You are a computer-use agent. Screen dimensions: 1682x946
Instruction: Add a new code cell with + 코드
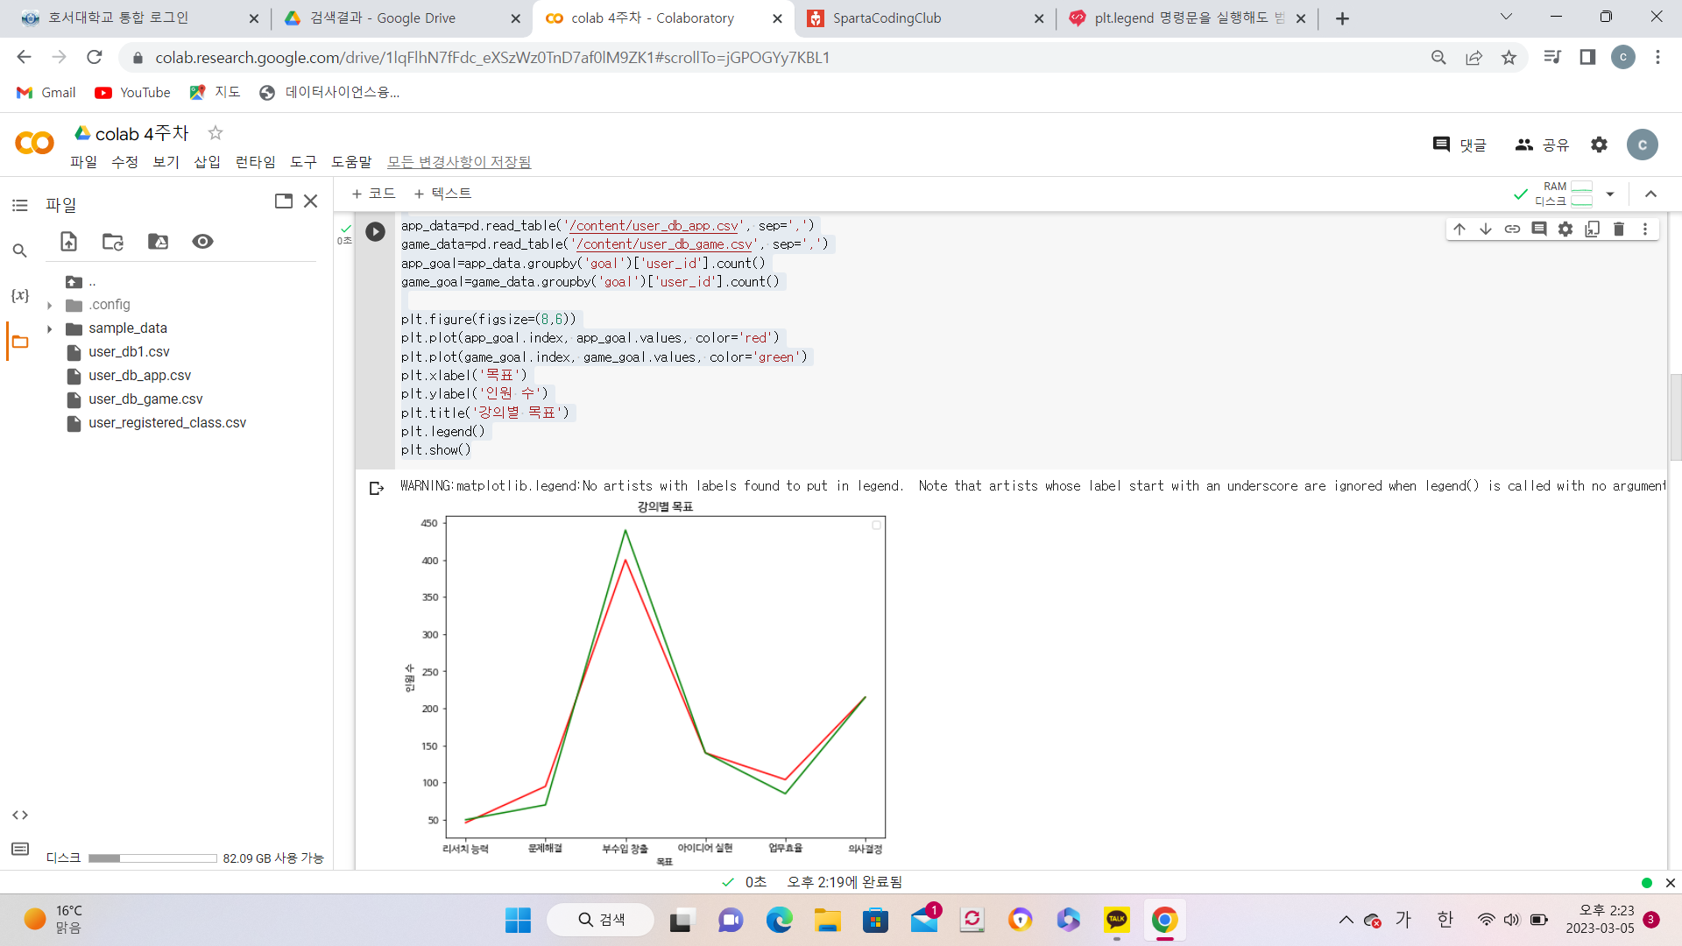point(374,194)
